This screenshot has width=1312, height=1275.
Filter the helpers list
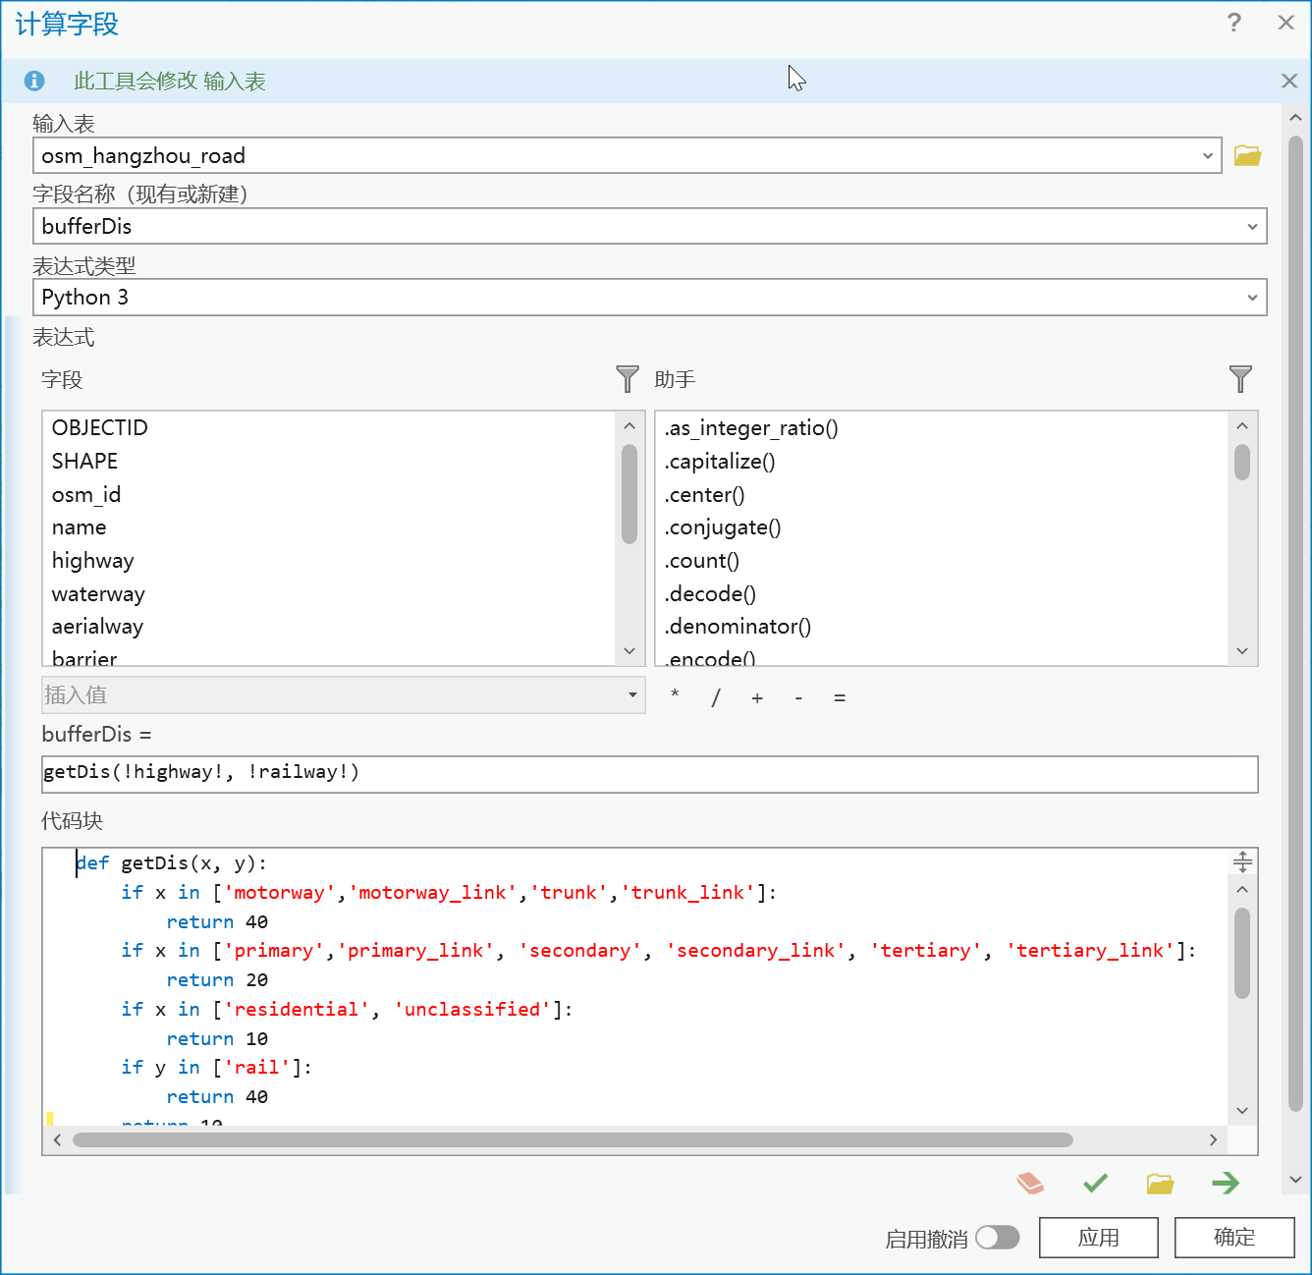click(1240, 379)
